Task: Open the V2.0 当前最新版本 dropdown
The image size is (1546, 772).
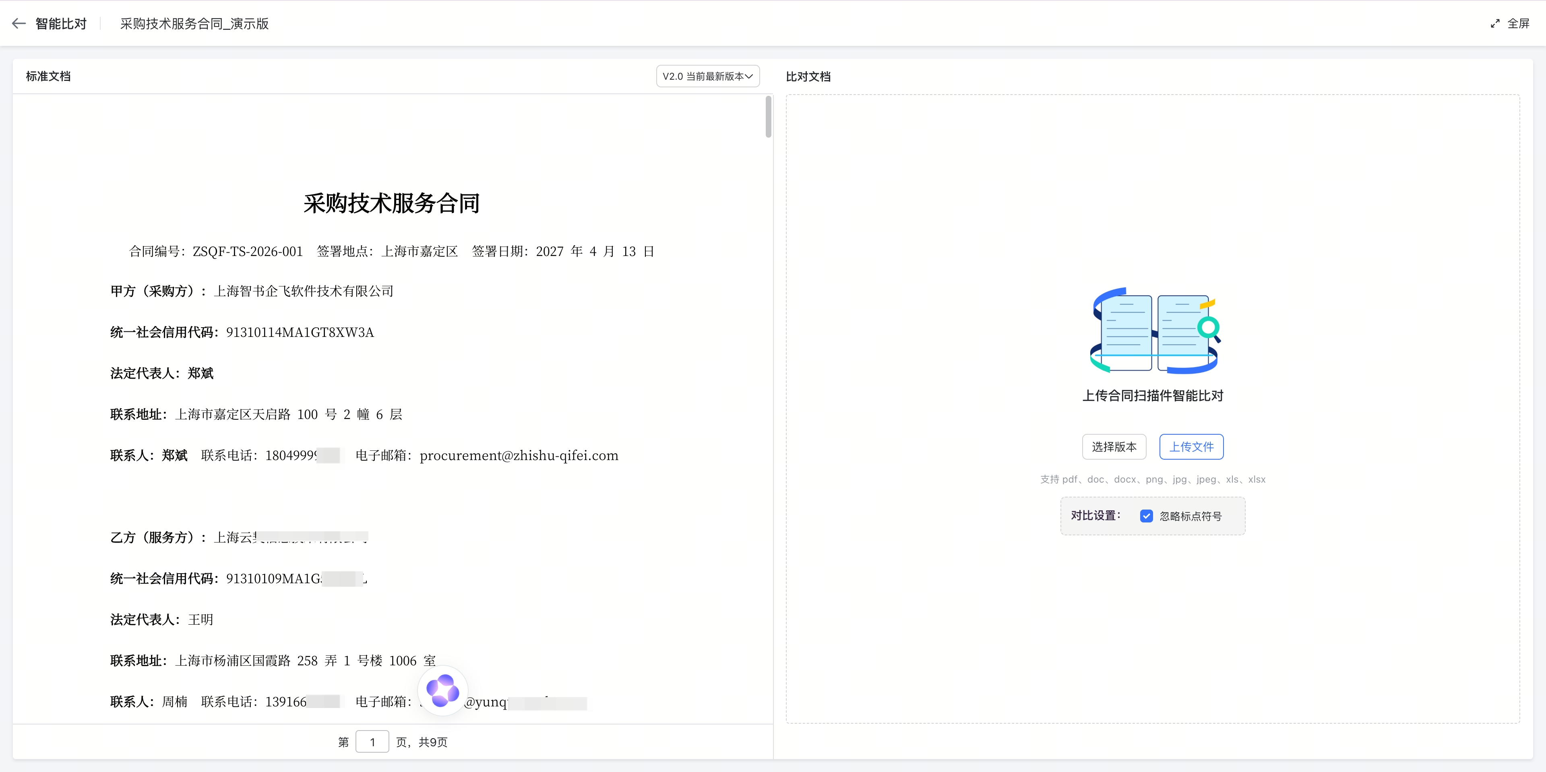Action: tap(708, 76)
